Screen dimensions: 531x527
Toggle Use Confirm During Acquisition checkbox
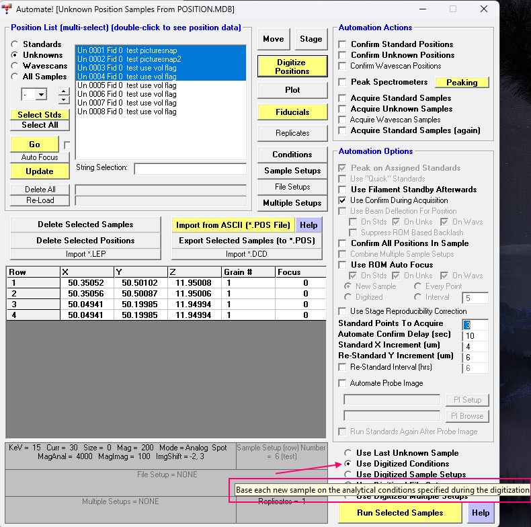pyautogui.click(x=343, y=200)
